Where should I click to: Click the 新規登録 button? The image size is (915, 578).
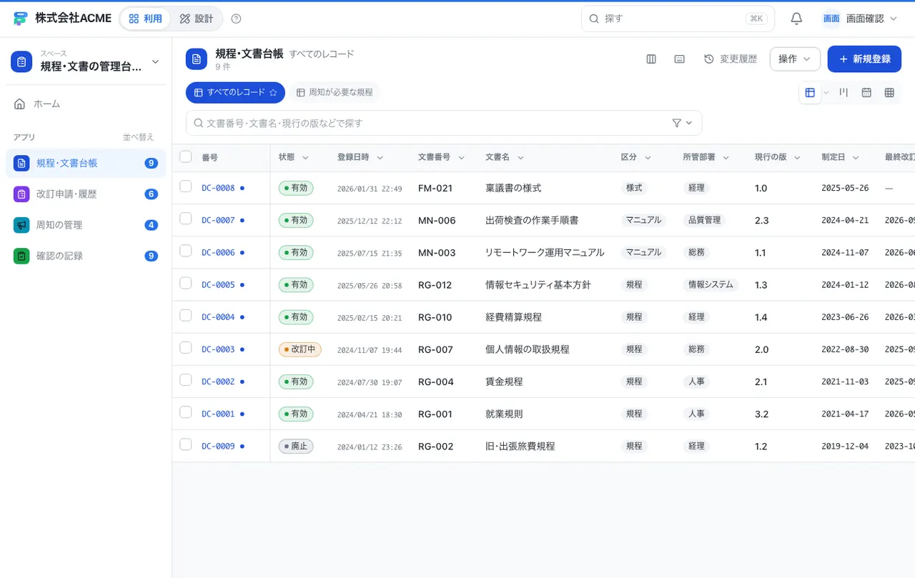(864, 59)
